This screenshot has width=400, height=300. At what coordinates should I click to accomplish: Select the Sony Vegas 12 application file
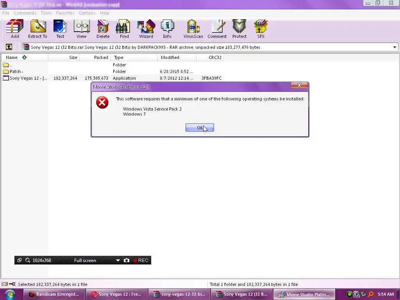(x=112, y=78)
